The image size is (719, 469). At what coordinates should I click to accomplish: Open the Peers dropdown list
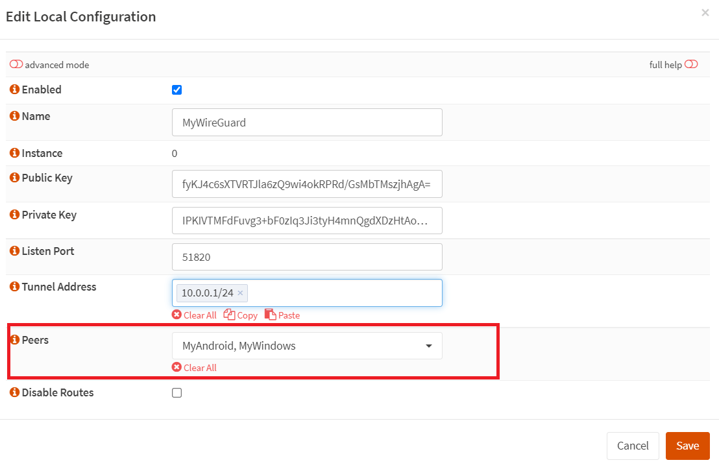pos(307,346)
